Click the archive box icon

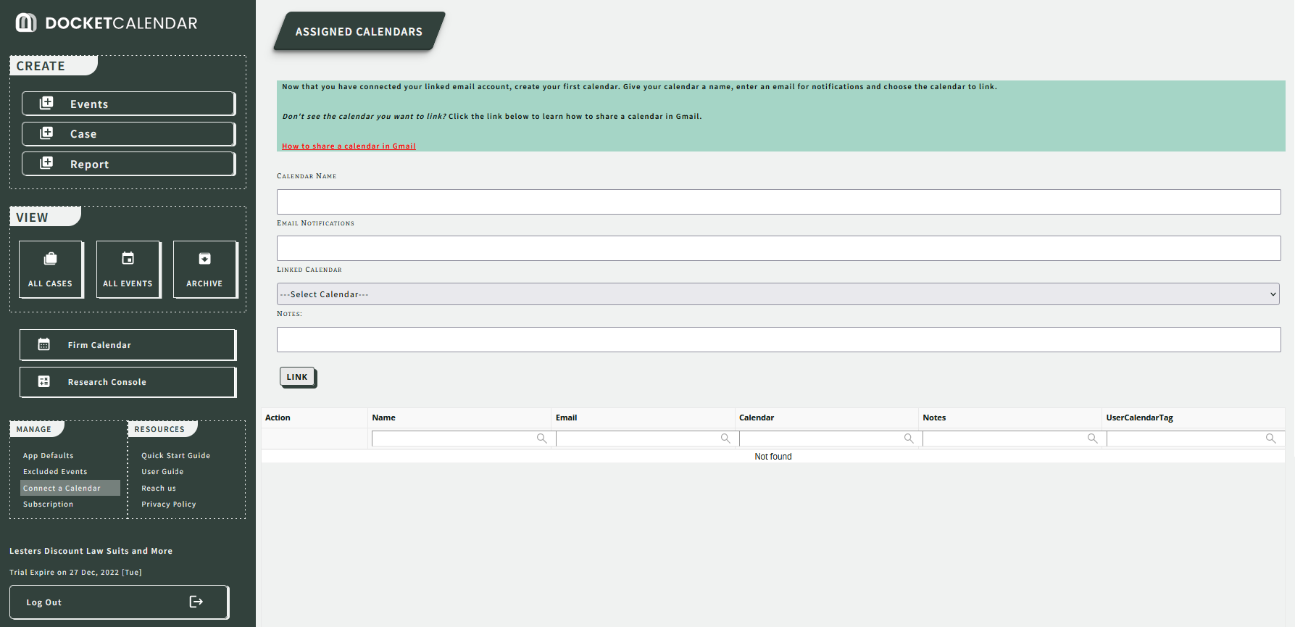click(x=205, y=259)
